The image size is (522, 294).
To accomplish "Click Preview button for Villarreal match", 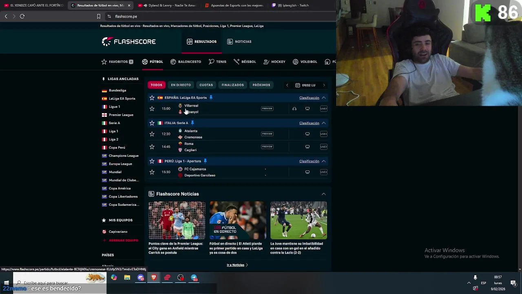I will [x=267, y=109].
